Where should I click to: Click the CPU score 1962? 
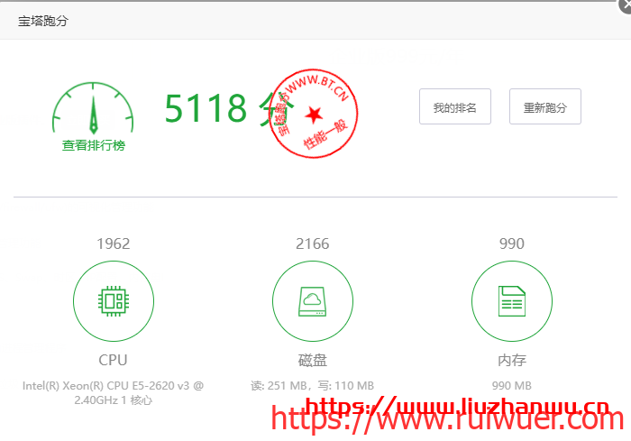click(113, 243)
